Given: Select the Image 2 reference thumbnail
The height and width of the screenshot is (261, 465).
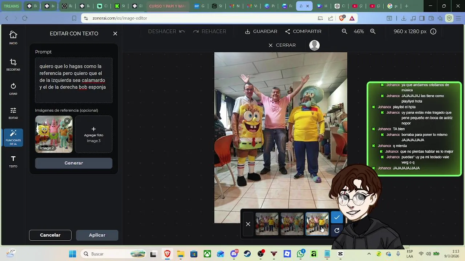Looking at the screenshot, I should point(54,134).
